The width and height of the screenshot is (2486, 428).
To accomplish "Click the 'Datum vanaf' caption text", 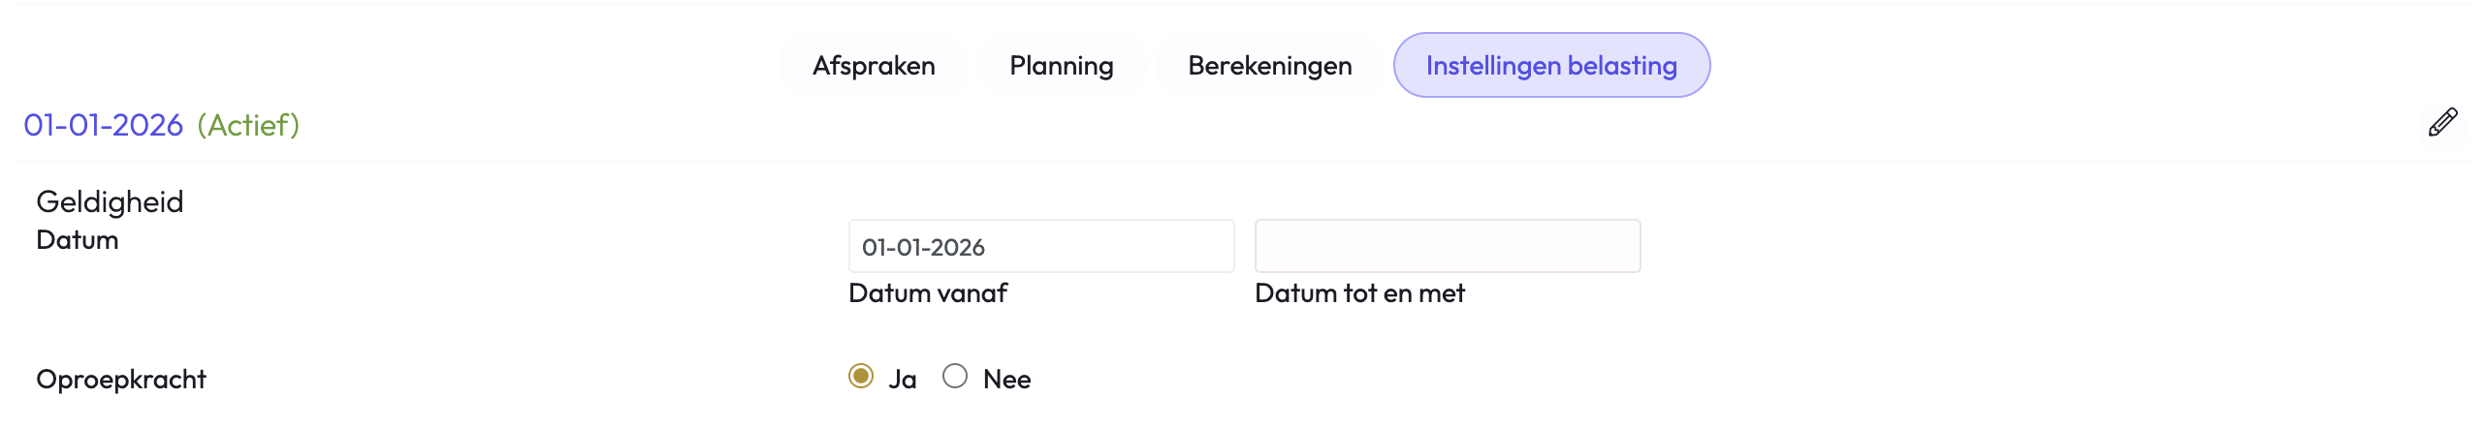I will (928, 293).
